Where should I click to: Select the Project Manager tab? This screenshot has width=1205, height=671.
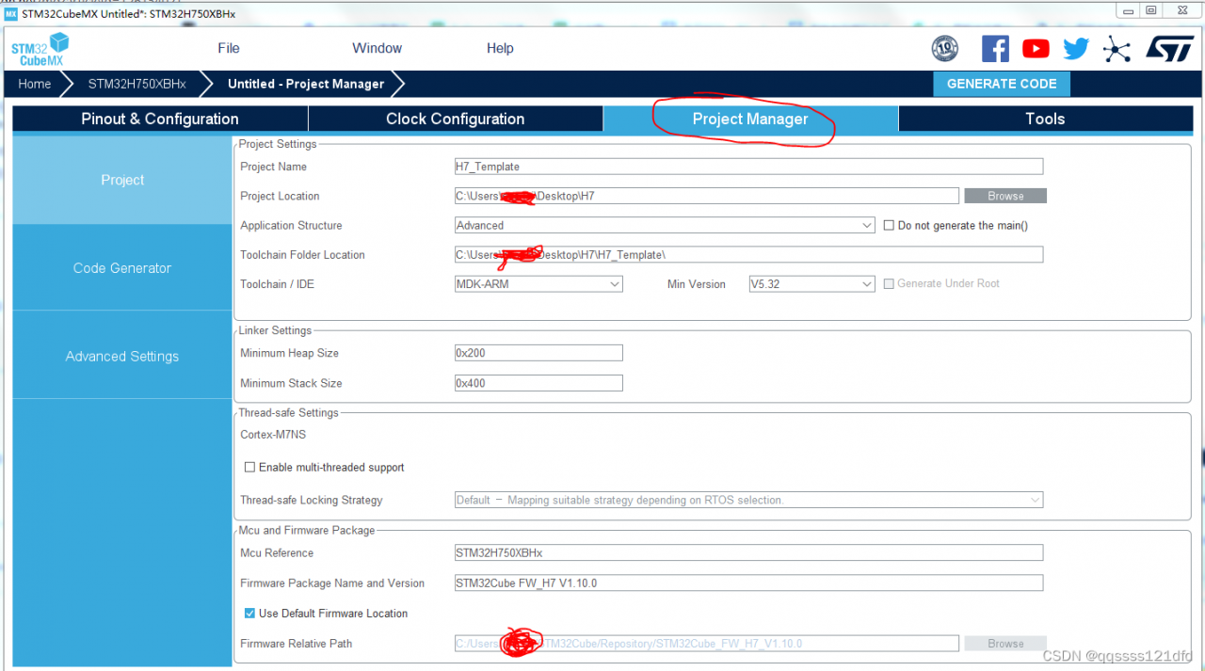coord(750,119)
